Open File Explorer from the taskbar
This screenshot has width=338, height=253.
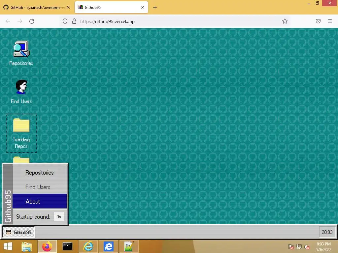pos(27,246)
